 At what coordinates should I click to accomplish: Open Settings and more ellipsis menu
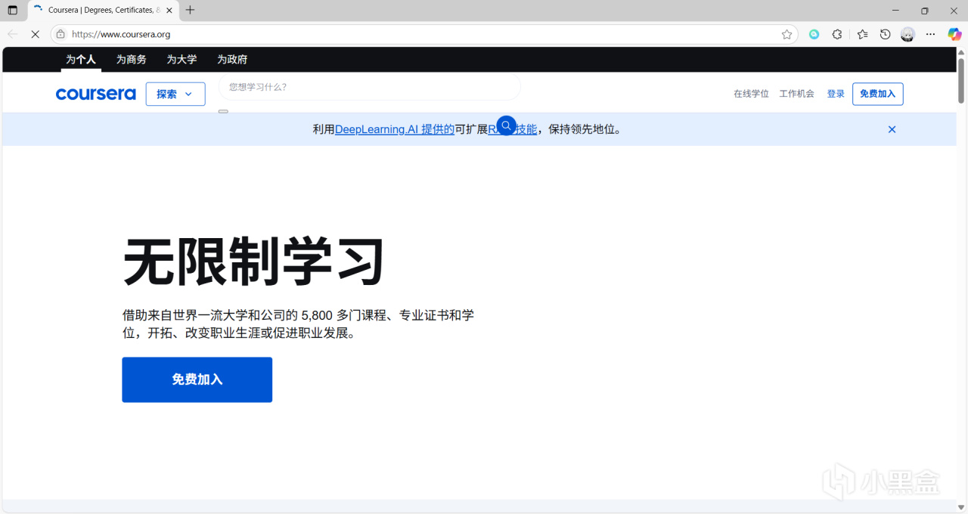[931, 34]
